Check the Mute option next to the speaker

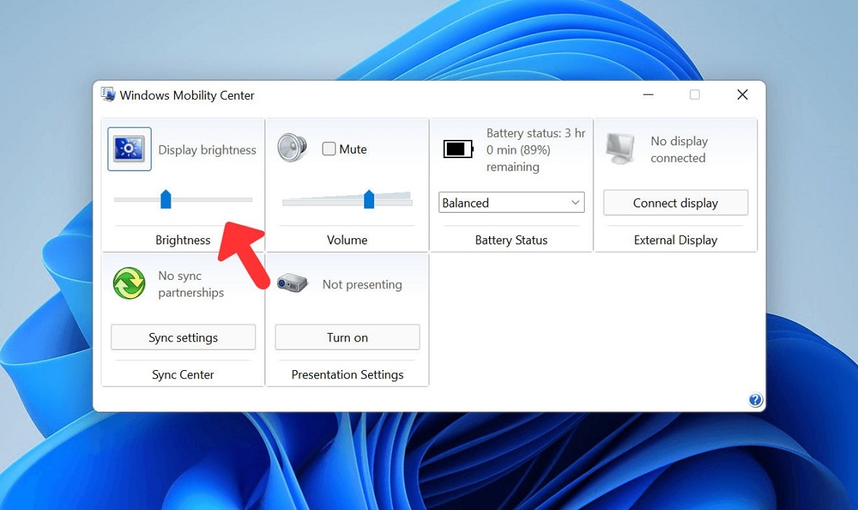(x=329, y=149)
